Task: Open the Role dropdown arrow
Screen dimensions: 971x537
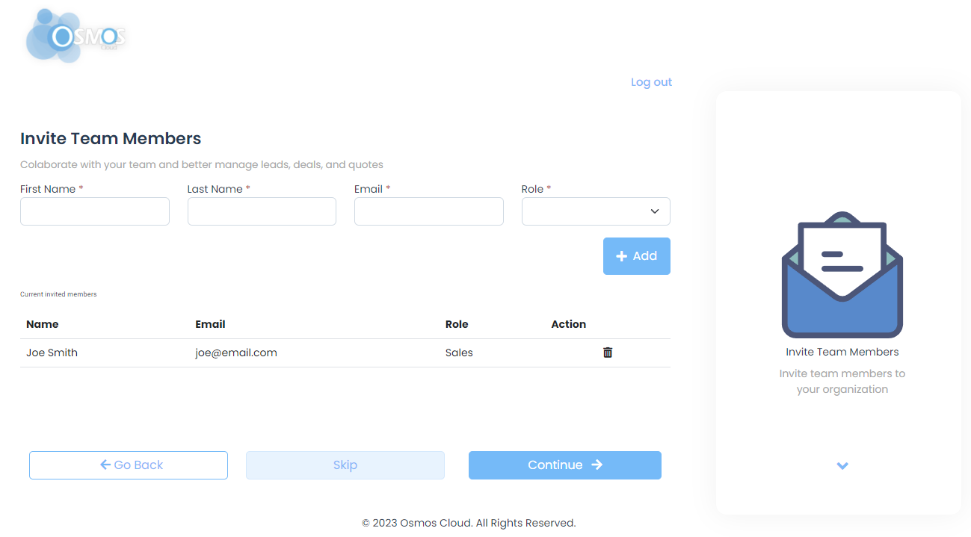Action: [x=655, y=211]
